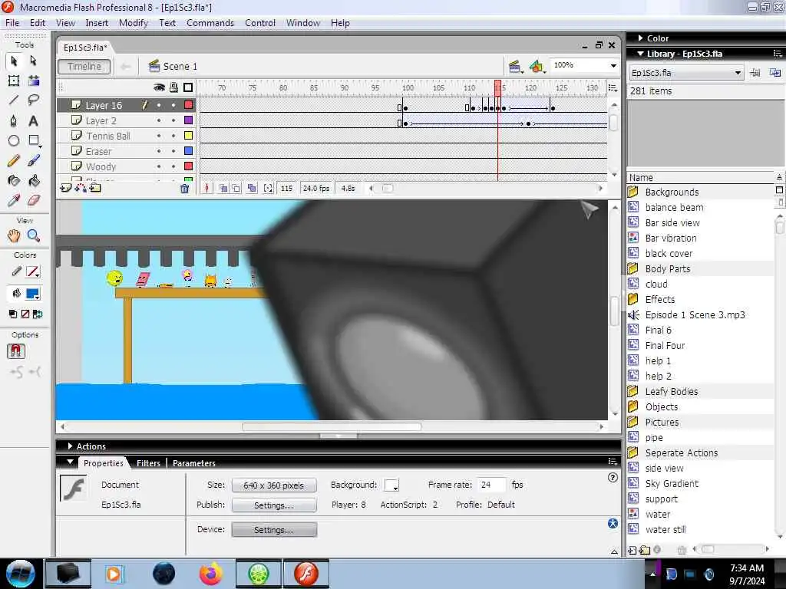The image size is (786, 589).
Task: Click the Fill color swatch
Action: click(x=32, y=294)
